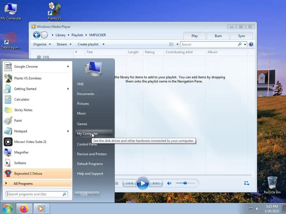Sort by the Album column header
This screenshot has height=214, width=286.
pos(226,52)
